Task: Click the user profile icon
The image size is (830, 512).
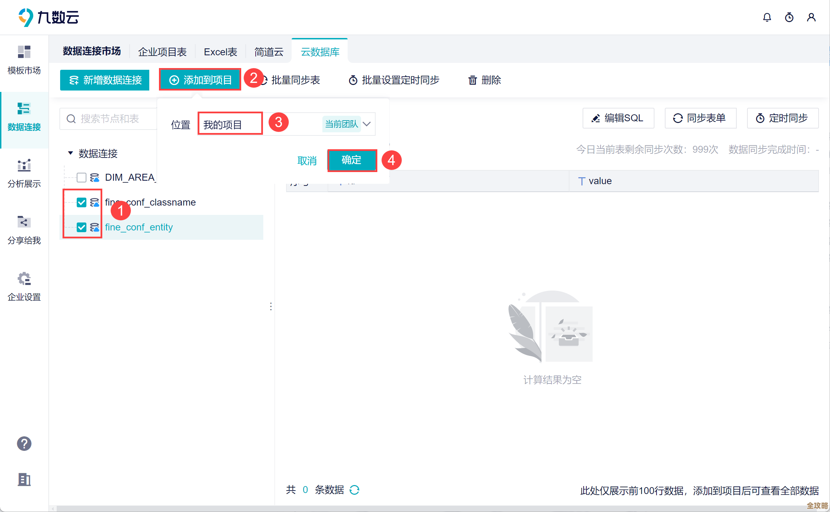Action: pyautogui.click(x=812, y=17)
